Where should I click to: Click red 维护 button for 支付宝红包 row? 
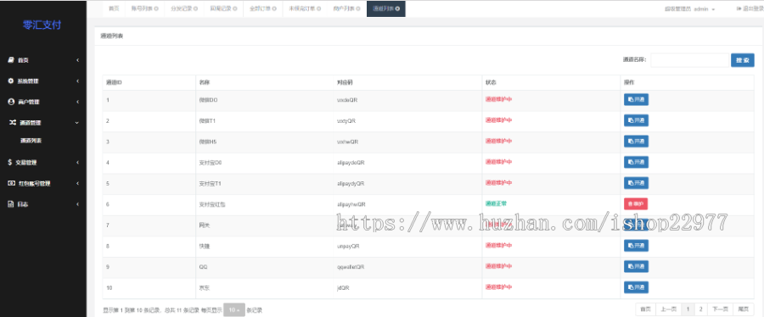click(x=635, y=204)
